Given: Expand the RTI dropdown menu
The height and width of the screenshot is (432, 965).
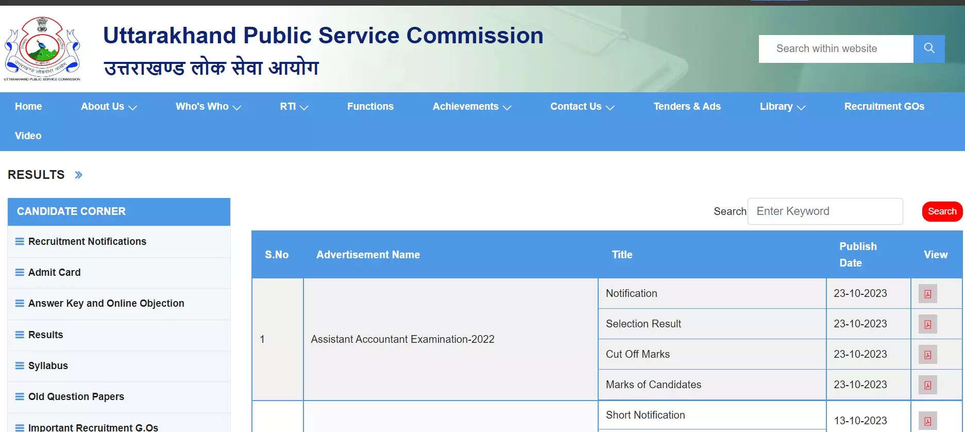Looking at the screenshot, I should tap(294, 107).
